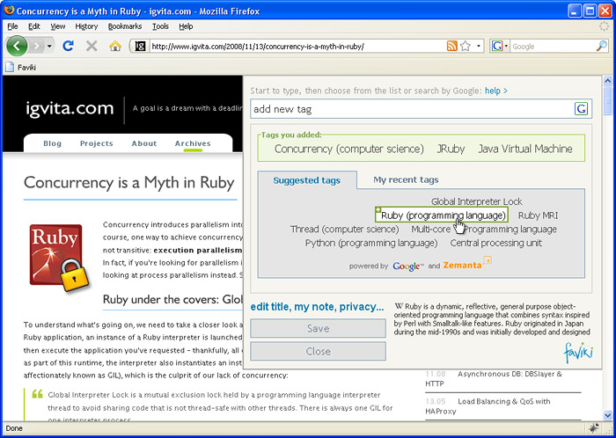The width and height of the screenshot is (616, 438).
Task: Open the edit title, my note, privacy link
Action: [x=317, y=307]
